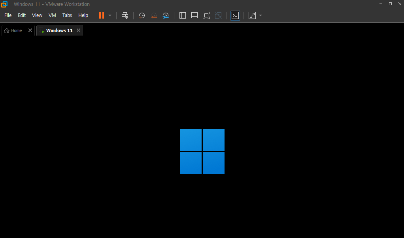This screenshot has width=404, height=238.
Task: Toggle the library sidebar panel
Action: 182,15
